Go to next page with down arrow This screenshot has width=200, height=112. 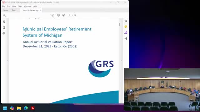pyautogui.click(x=64, y=15)
